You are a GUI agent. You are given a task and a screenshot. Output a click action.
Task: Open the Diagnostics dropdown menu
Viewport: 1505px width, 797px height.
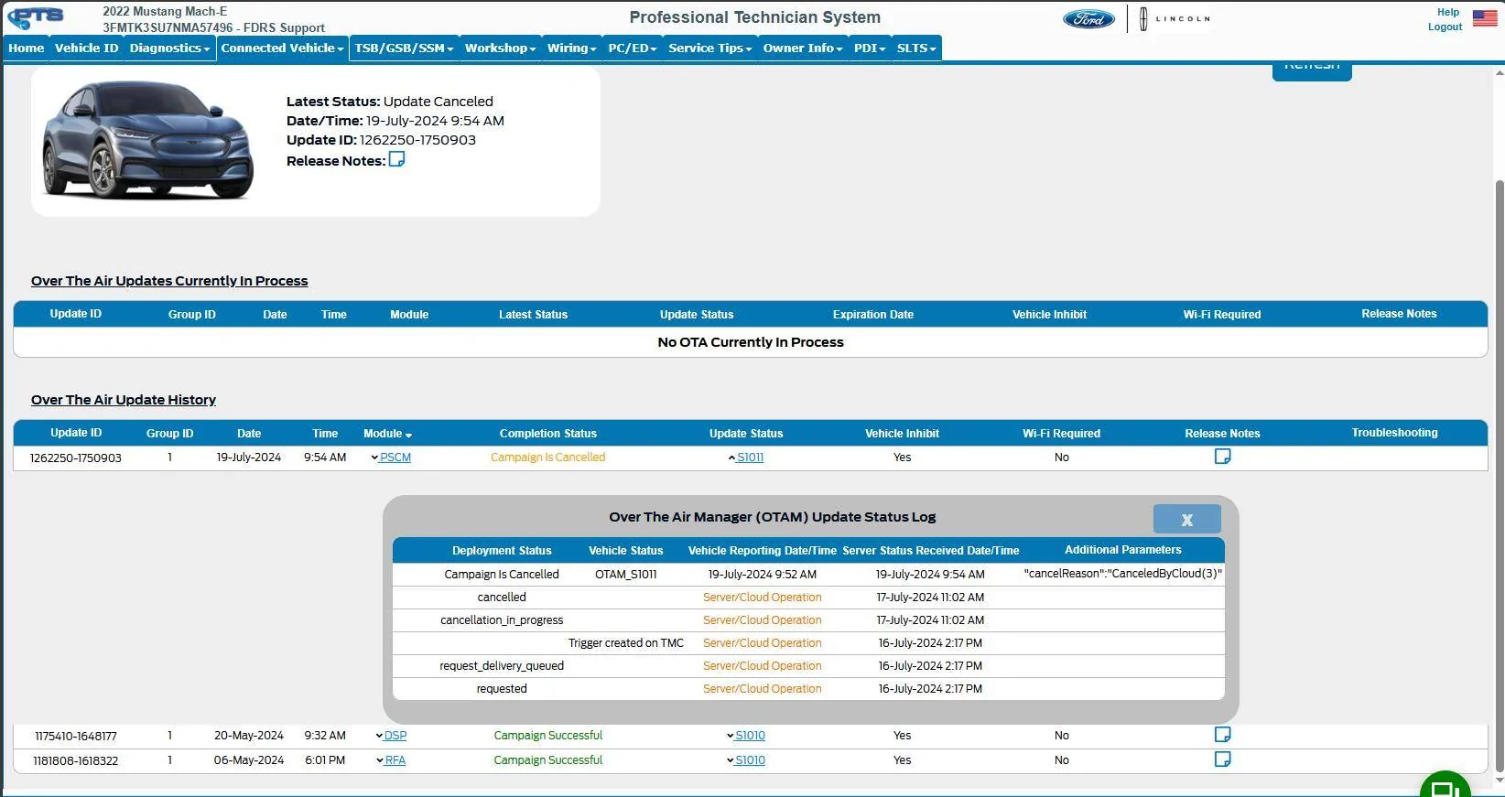pos(169,48)
